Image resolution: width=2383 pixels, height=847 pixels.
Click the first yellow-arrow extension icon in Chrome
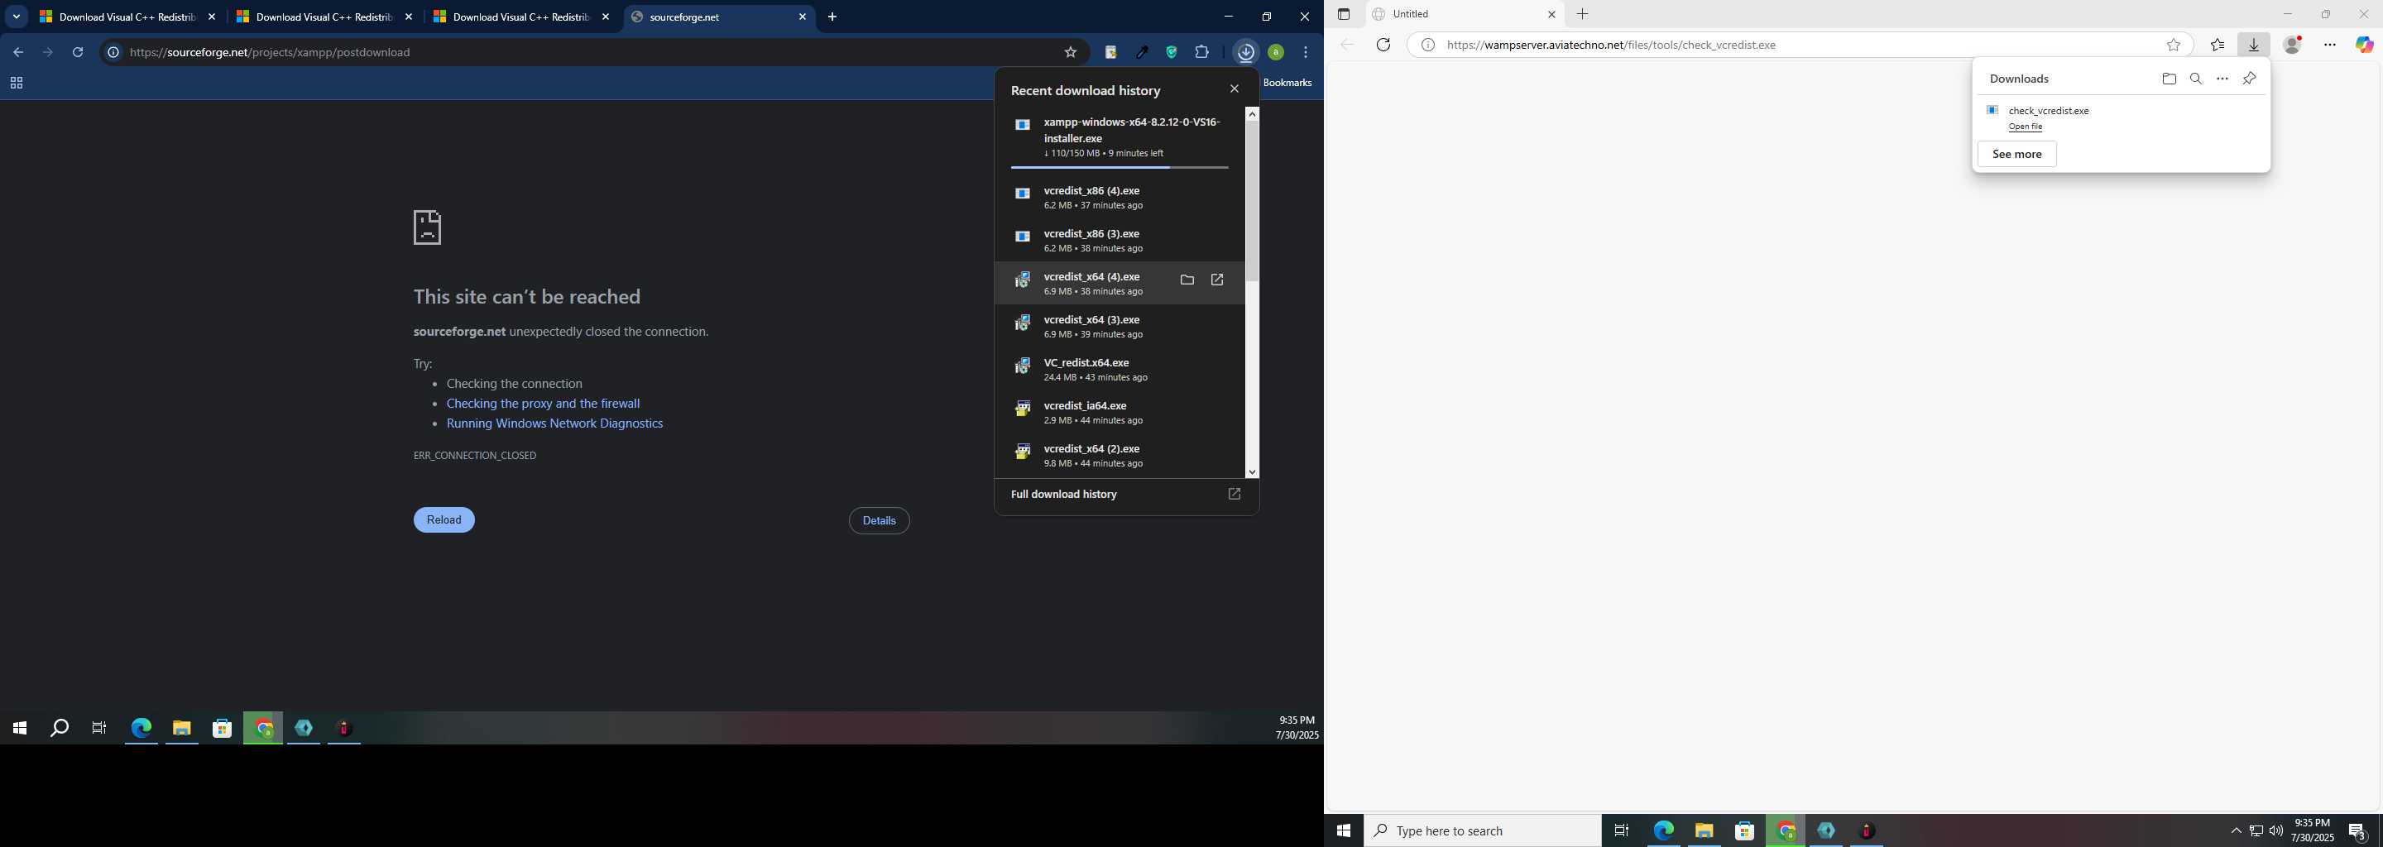[1111, 53]
